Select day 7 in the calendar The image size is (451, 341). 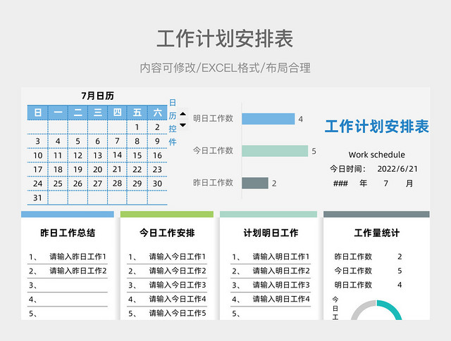pyautogui.click(x=117, y=141)
